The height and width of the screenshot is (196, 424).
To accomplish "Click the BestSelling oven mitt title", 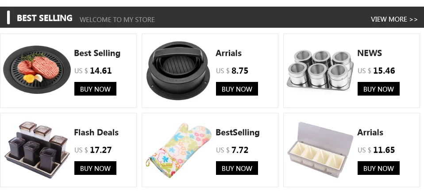I will coord(237,133).
